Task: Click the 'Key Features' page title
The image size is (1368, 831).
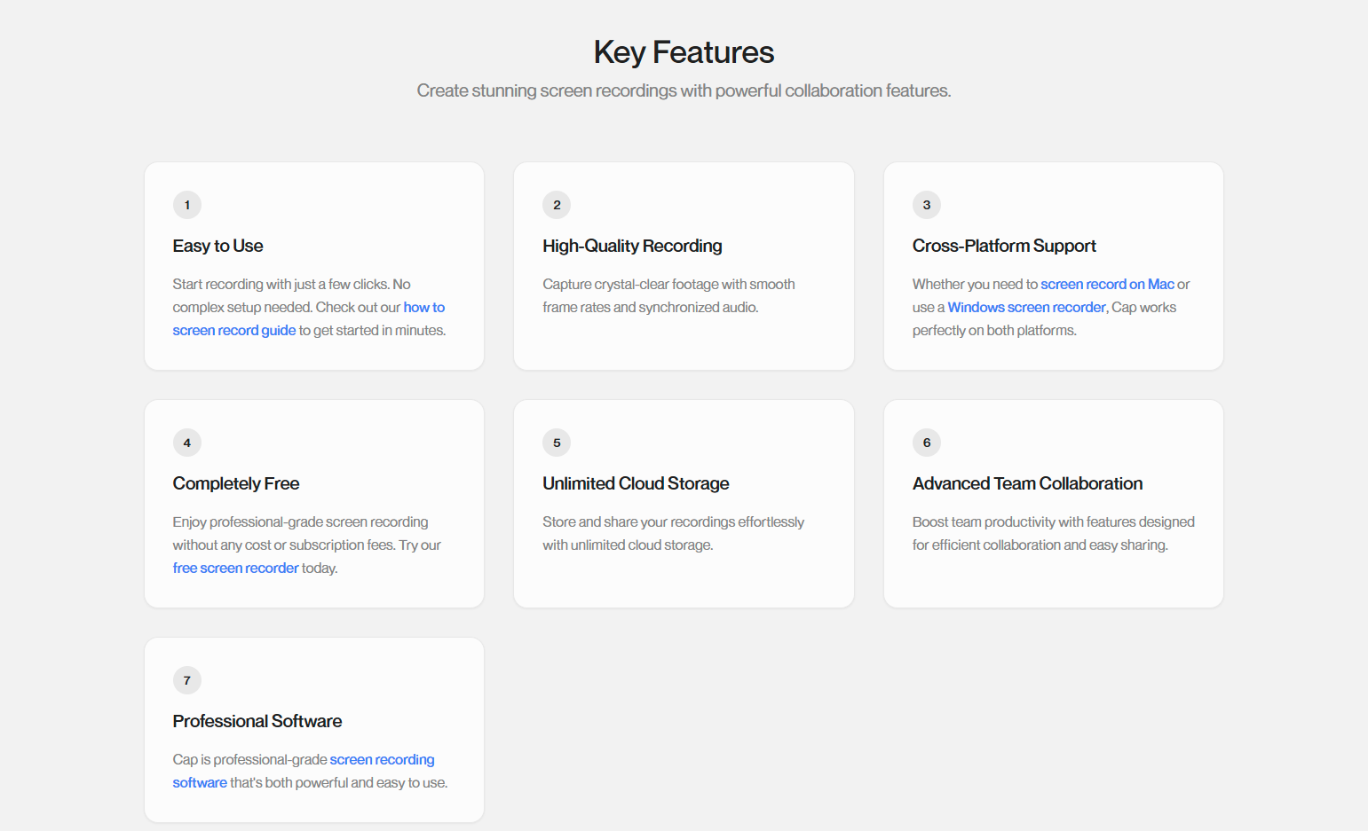Action: 684,52
